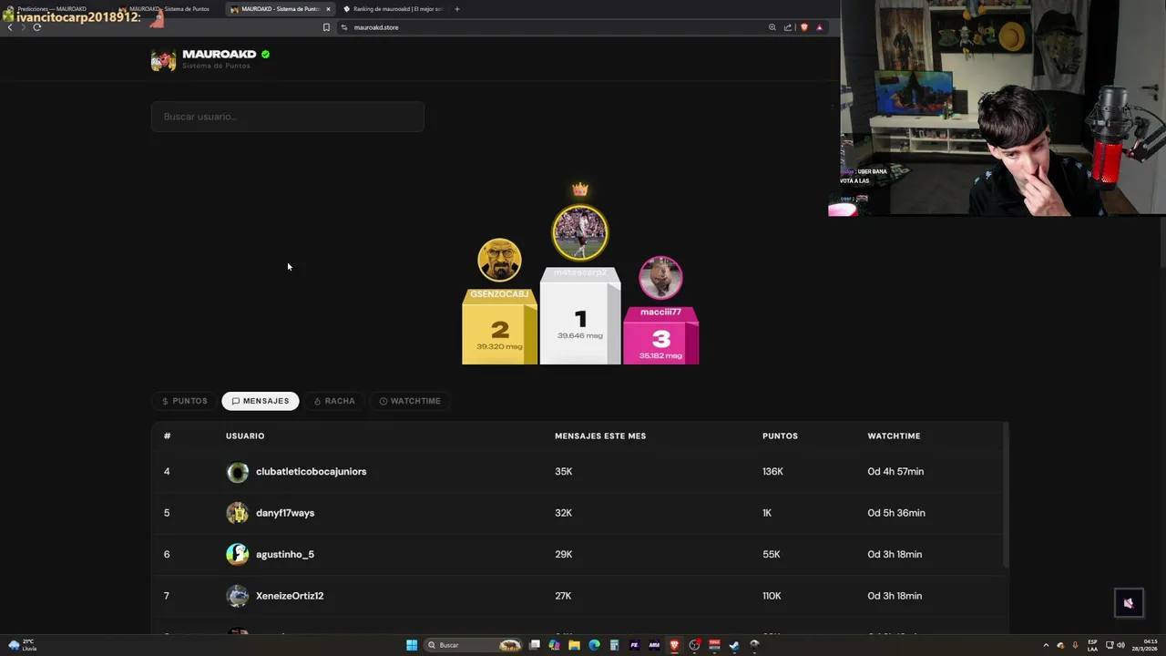Click the Buscar usuario search field

[x=288, y=117]
